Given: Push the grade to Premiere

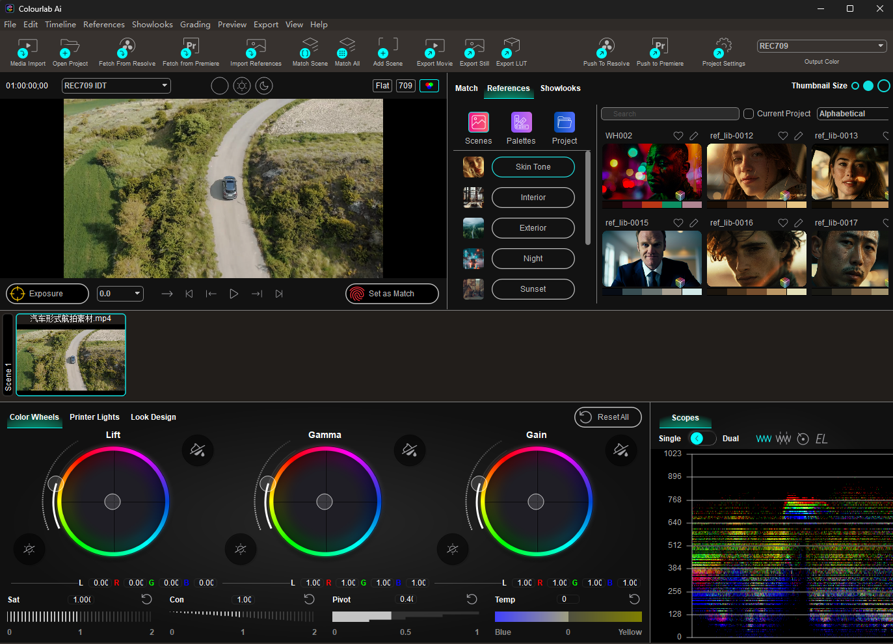Looking at the screenshot, I should coord(660,49).
